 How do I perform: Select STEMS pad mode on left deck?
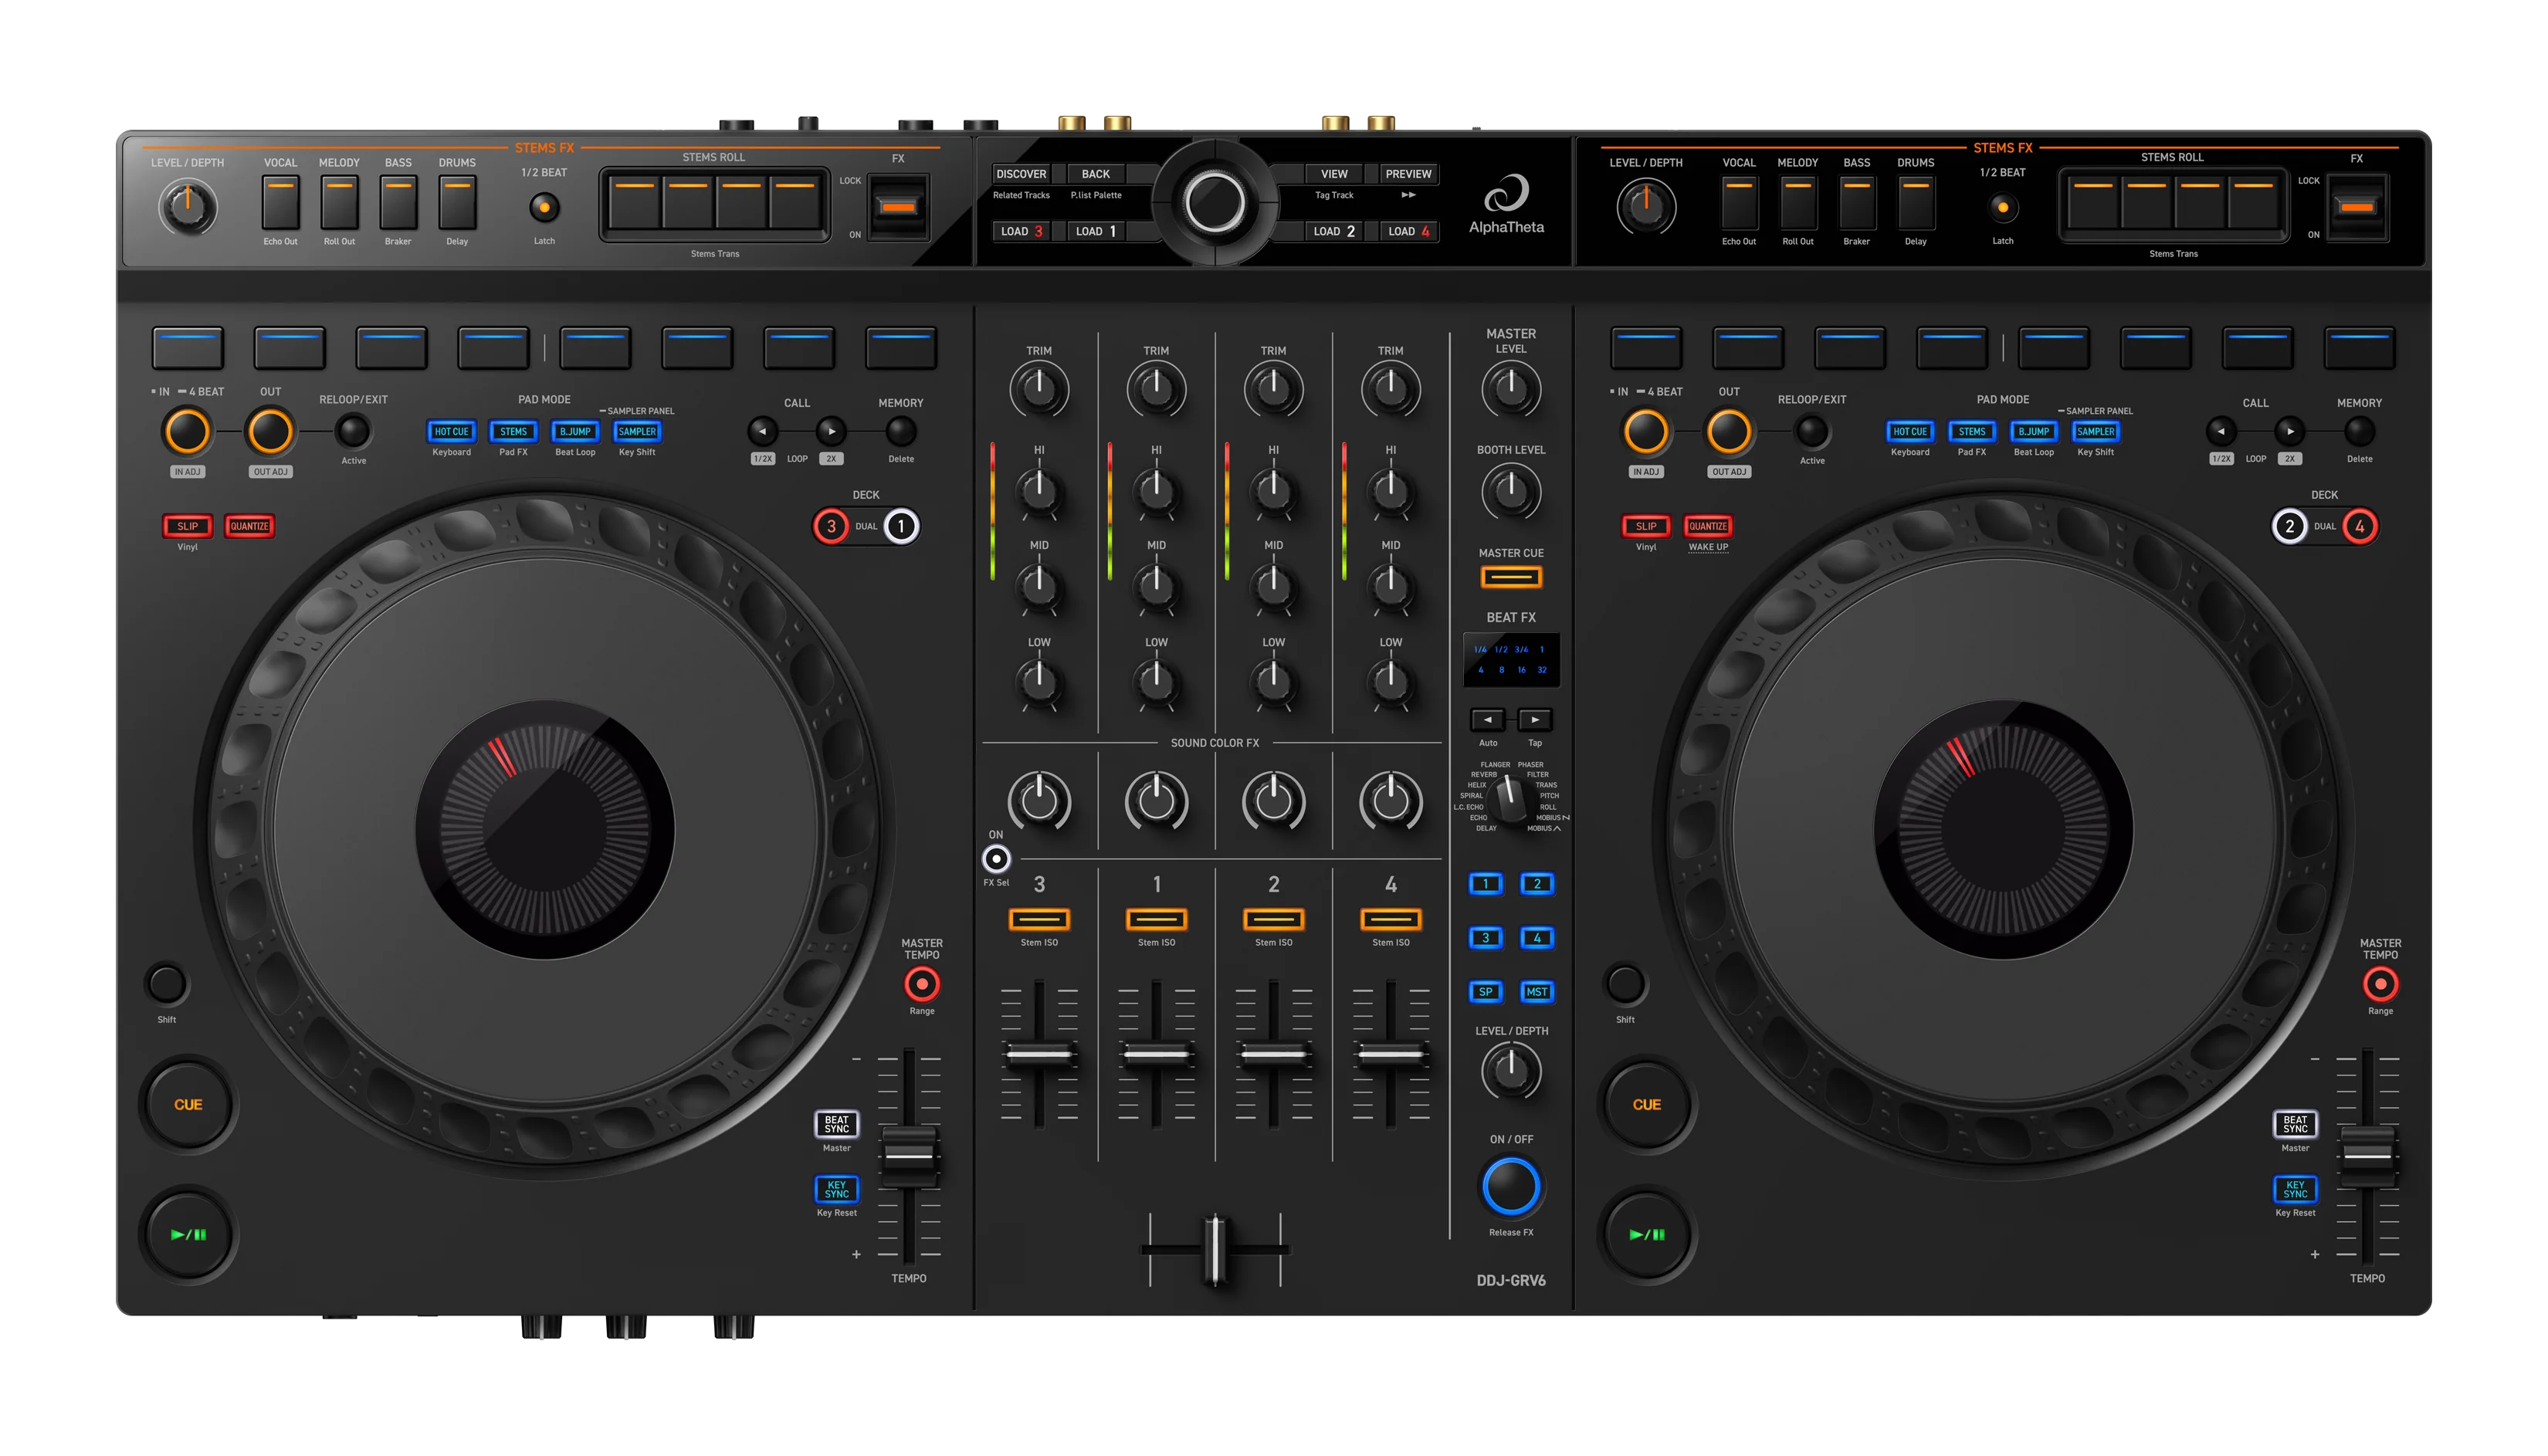[513, 431]
